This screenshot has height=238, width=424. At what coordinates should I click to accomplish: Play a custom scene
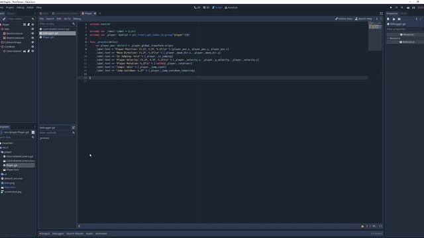tap(413, 7)
